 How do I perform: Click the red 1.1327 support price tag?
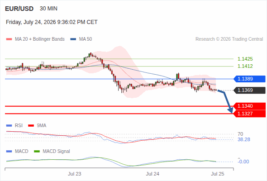[249, 114]
